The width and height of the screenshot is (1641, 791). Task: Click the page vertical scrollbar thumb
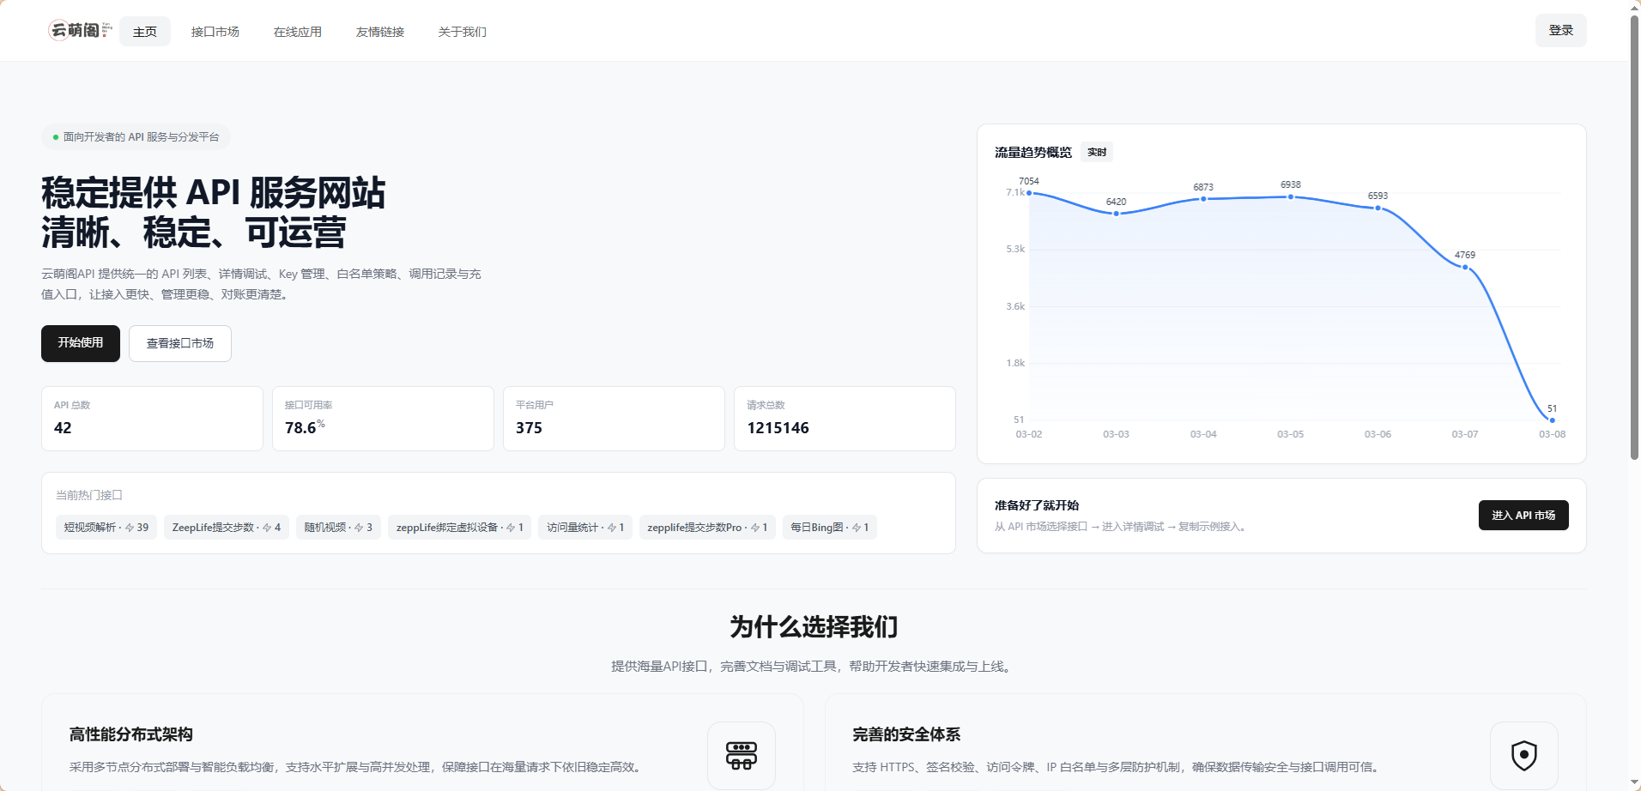[x=1634, y=238]
